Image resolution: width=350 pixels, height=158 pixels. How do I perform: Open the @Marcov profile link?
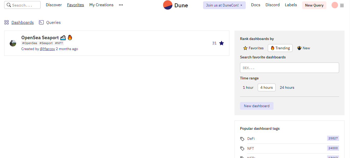coord(47,49)
